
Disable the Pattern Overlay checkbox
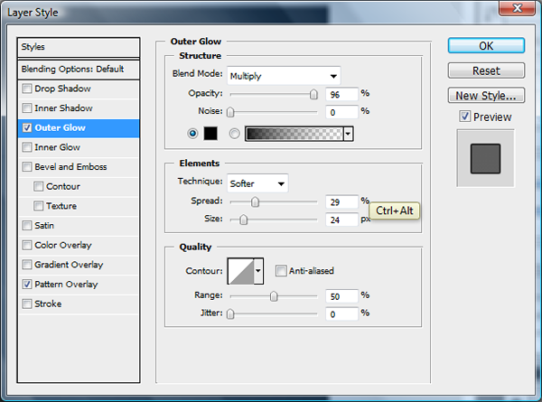tap(28, 285)
